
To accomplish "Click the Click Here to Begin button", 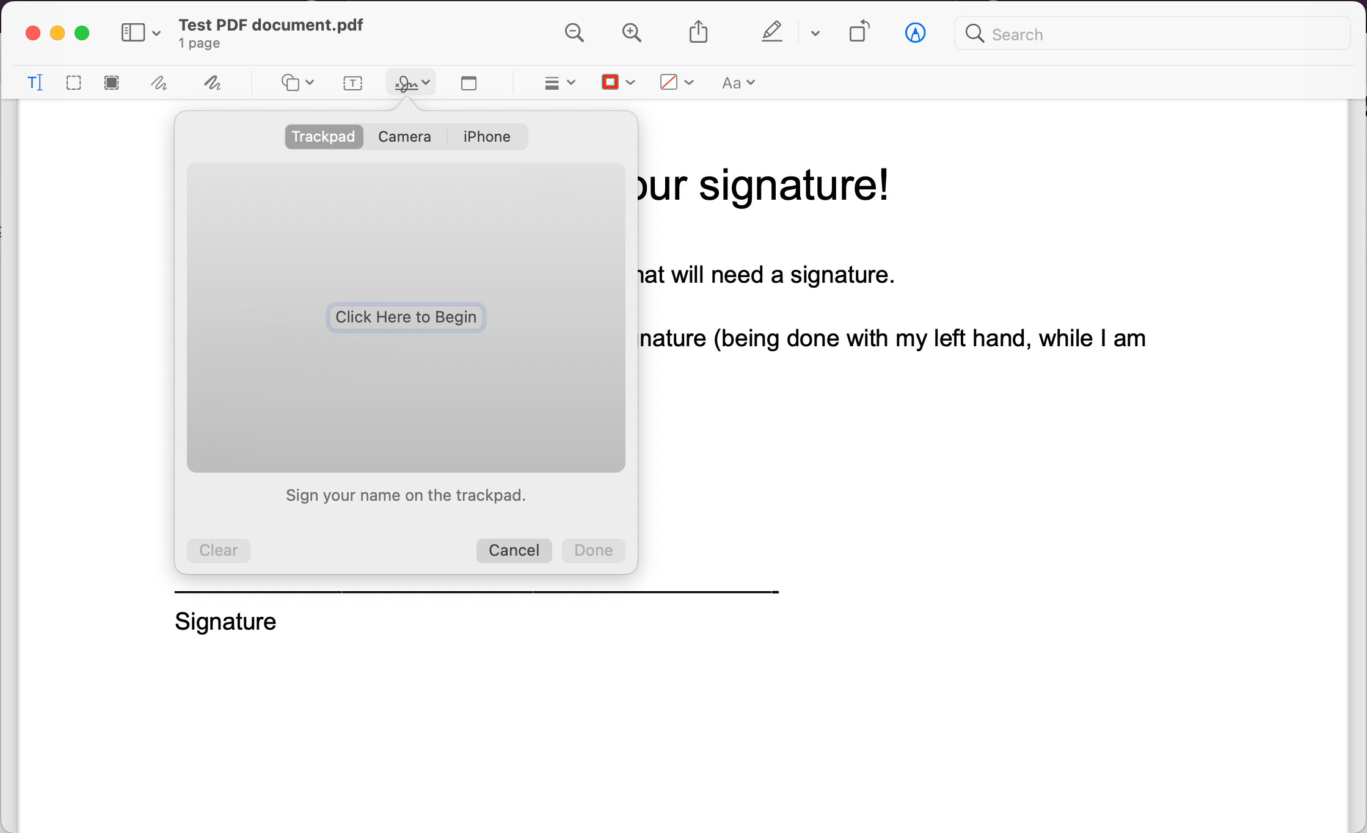I will (x=406, y=318).
